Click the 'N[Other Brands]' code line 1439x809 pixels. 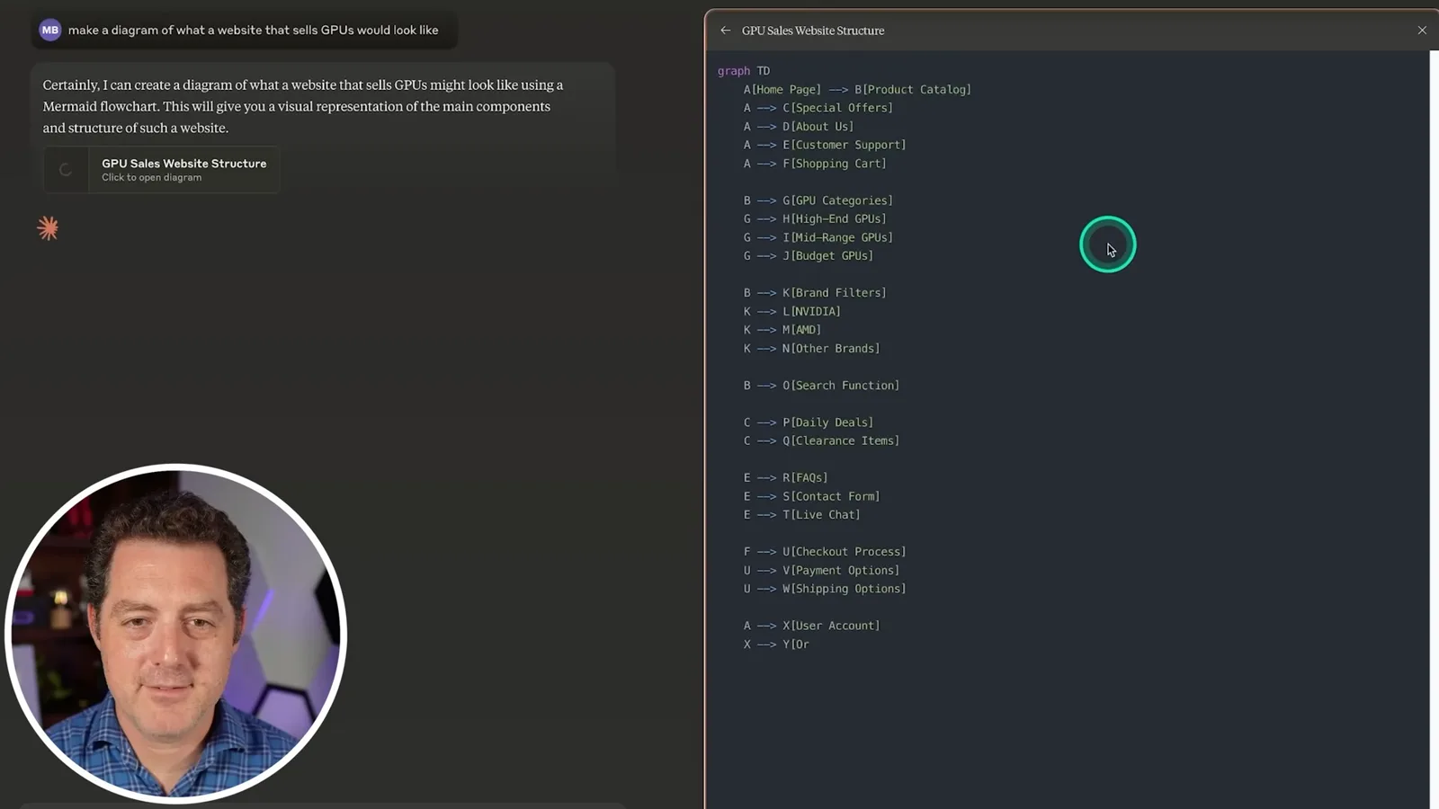click(812, 349)
